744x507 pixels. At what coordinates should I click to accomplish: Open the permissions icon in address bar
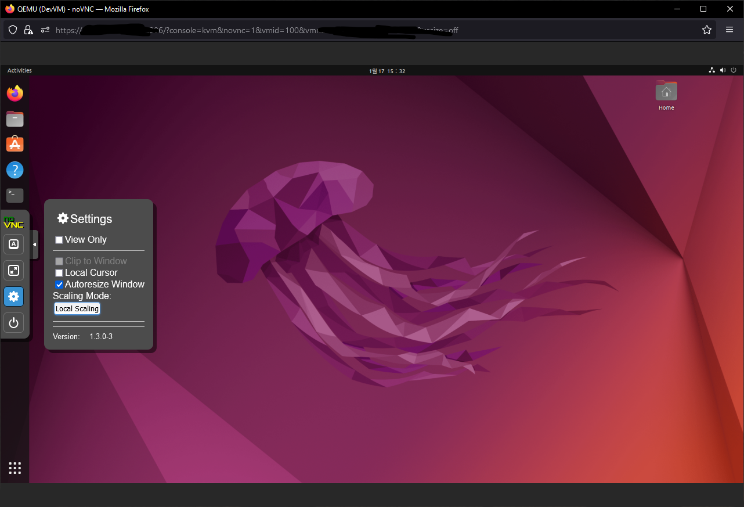[x=45, y=30]
